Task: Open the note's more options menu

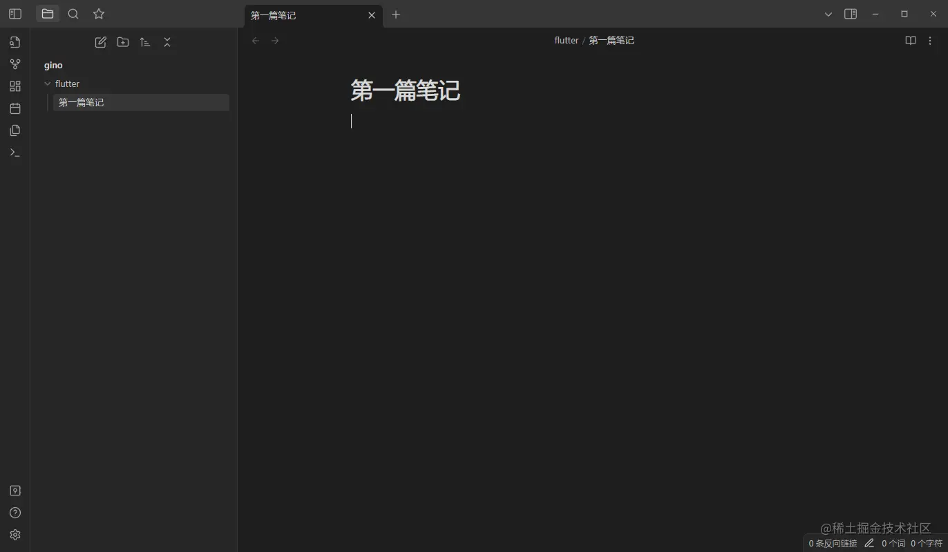Action: (930, 41)
